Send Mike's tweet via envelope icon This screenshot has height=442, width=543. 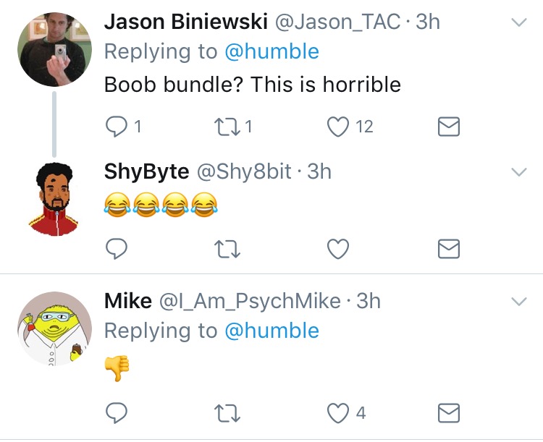pyautogui.click(x=449, y=413)
